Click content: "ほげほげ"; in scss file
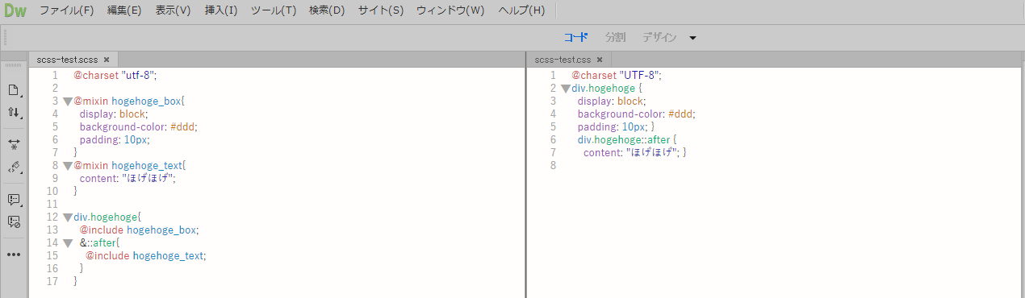Viewport: 1025px width, 298px height. pos(127,178)
